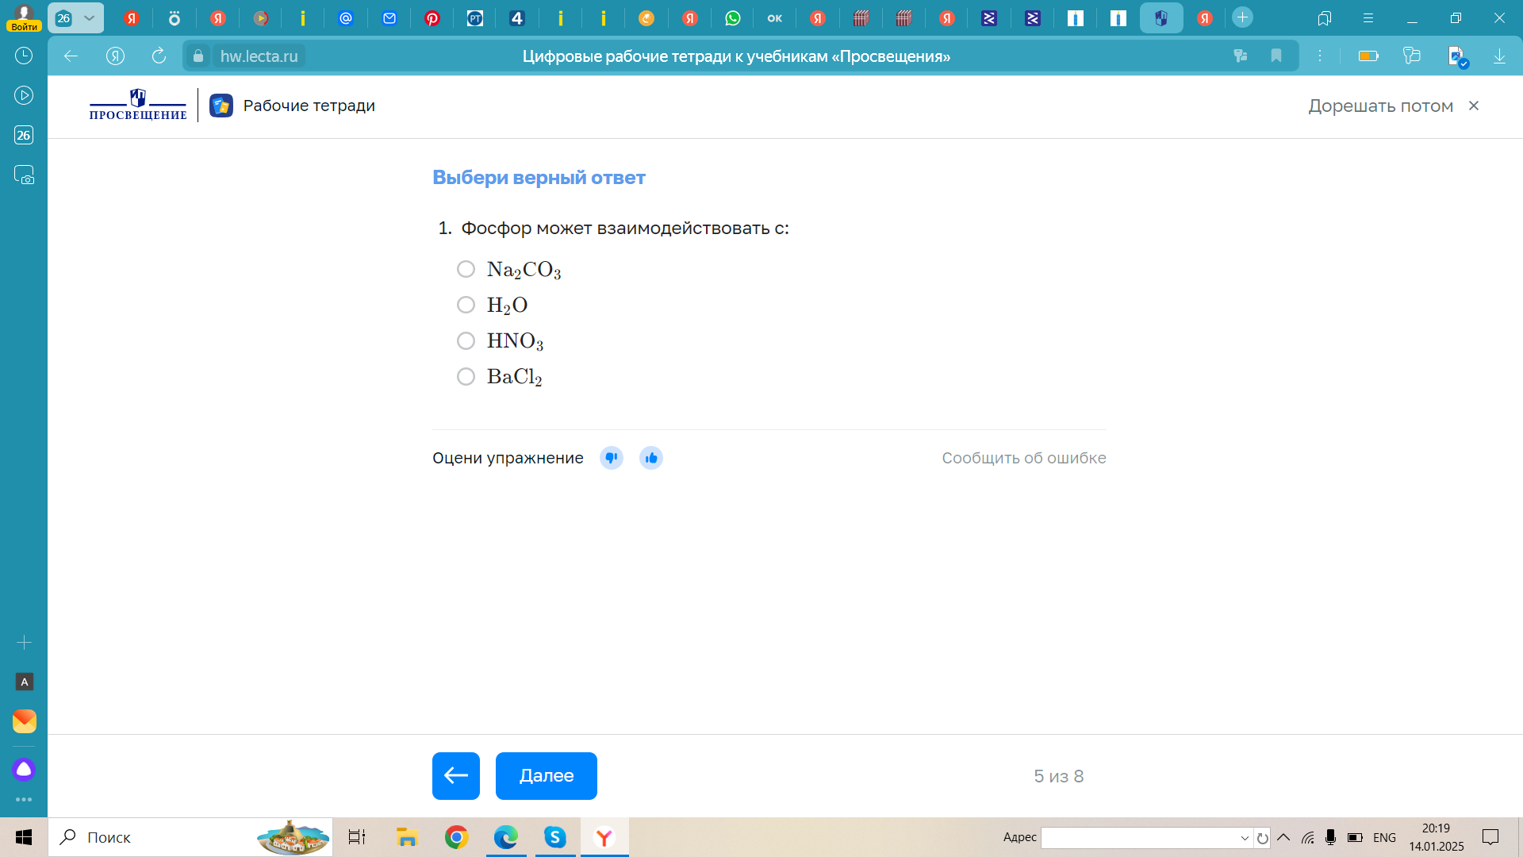1523x857 pixels.
Task: Open Alice assistant in sidebar
Action: (24, 769)
